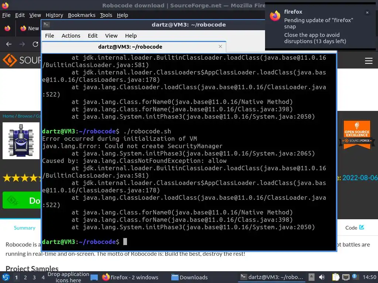The image size is (378, 283).
Task: Open the terminal's View menu
Action: click(x=111, y=36)
